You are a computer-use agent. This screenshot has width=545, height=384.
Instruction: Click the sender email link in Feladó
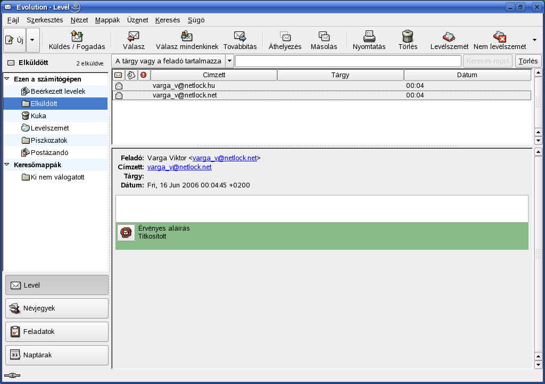pyautogui.click(x=225, y=158)
